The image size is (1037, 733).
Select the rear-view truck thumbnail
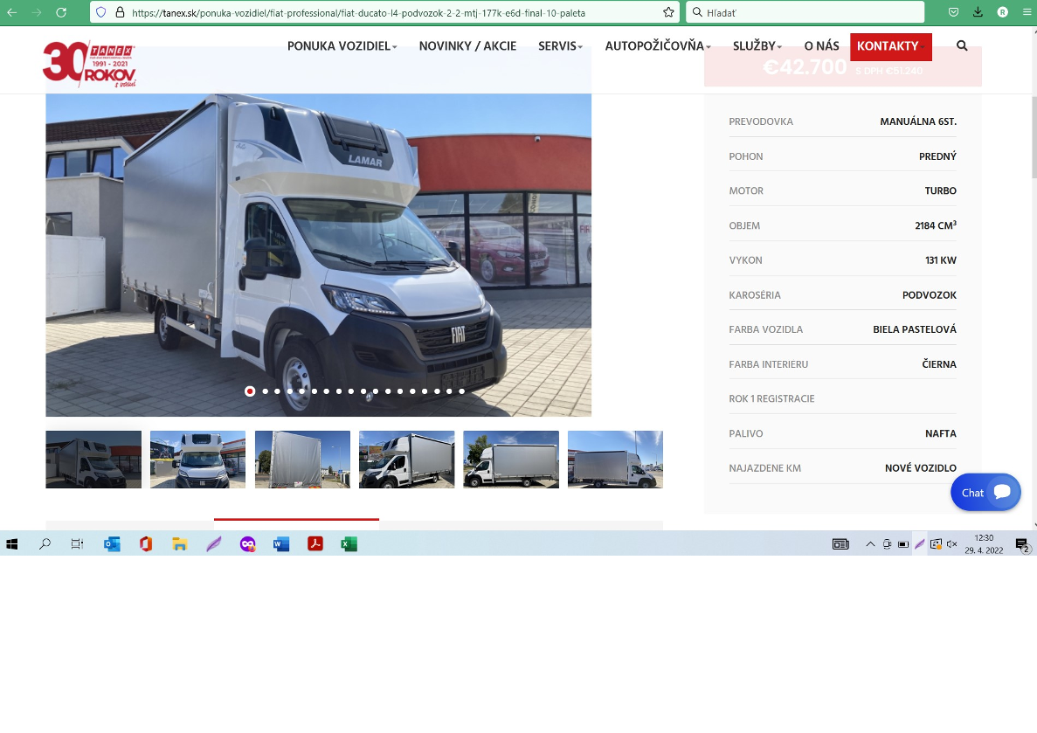pos(302,460)
